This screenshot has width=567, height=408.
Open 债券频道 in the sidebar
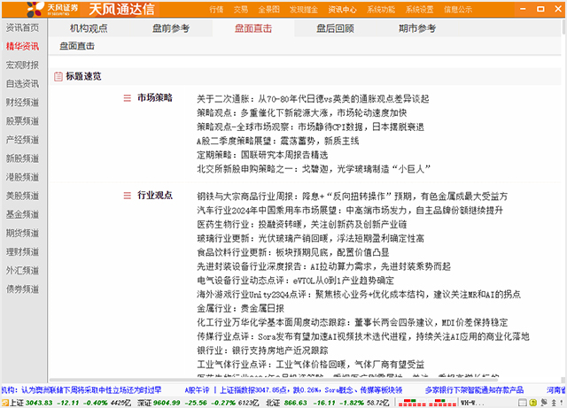point(22,289)
